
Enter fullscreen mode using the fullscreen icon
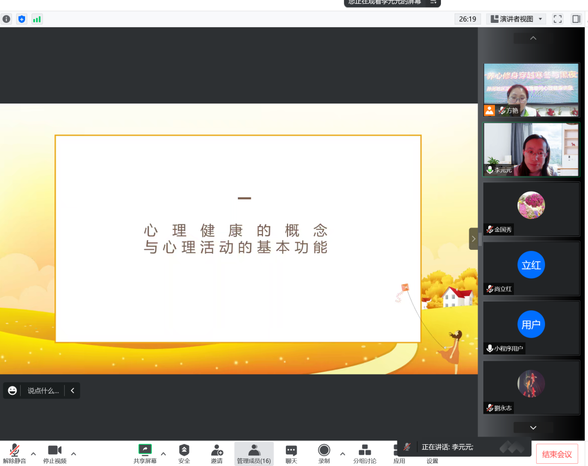point(558,19)
